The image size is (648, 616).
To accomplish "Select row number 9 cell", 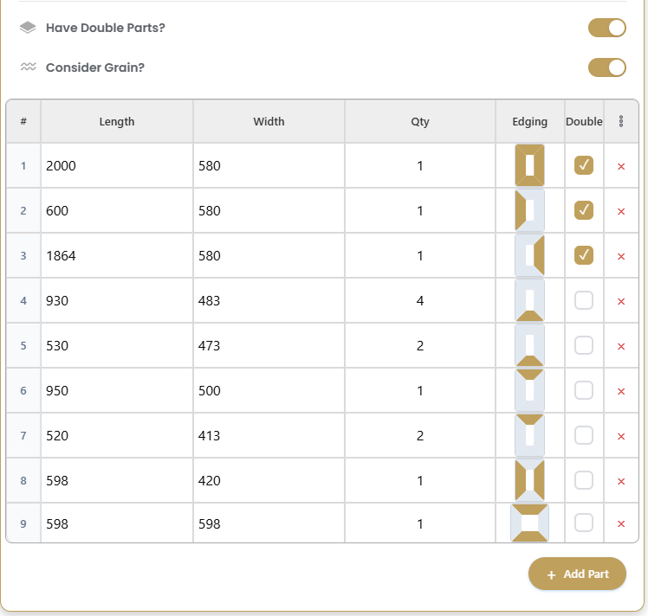I will [x=23, y=523].
